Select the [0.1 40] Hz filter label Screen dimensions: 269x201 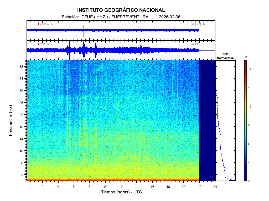(198, 24)
